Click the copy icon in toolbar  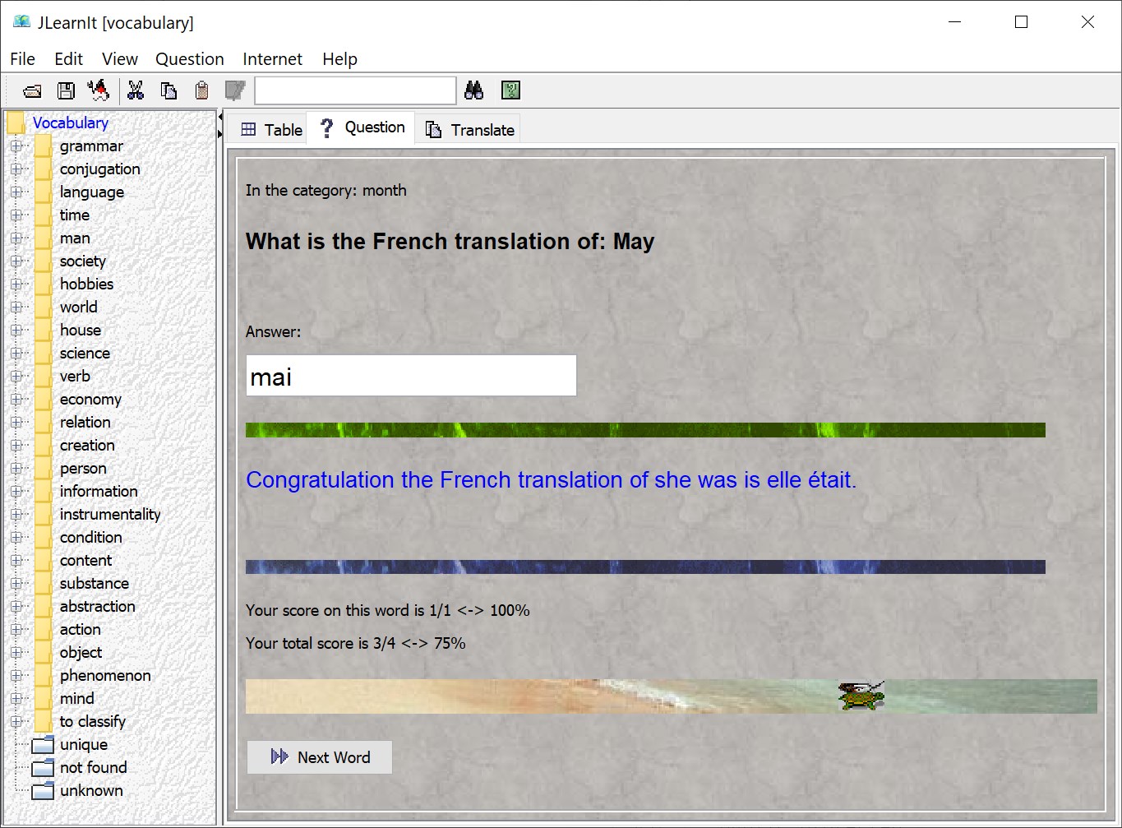[169, 90]
